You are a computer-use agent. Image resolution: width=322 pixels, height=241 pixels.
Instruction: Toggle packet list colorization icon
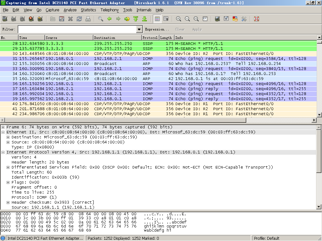[157, 19]
